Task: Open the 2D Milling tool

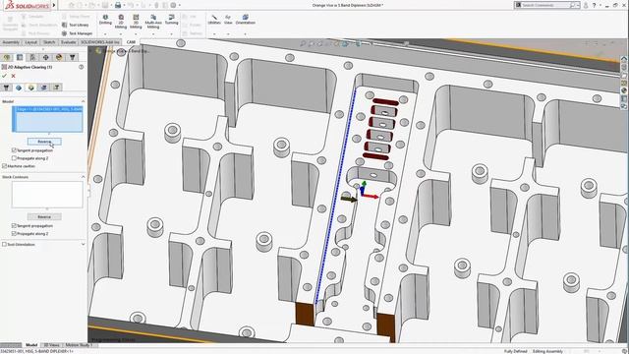Action: tap(121, 22)
